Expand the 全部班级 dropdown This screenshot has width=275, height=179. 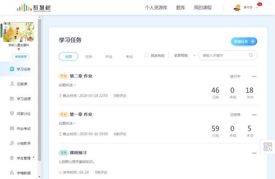click(185, 56)
